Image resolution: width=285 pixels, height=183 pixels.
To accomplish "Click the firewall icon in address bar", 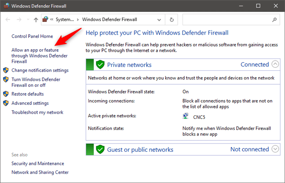I will (x=45, y=19).
